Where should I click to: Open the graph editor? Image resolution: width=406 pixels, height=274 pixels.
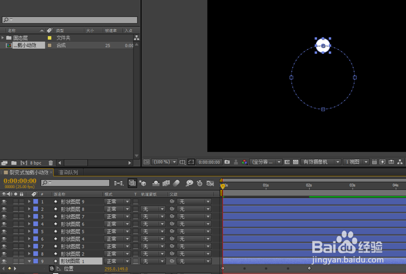point(210,183)
